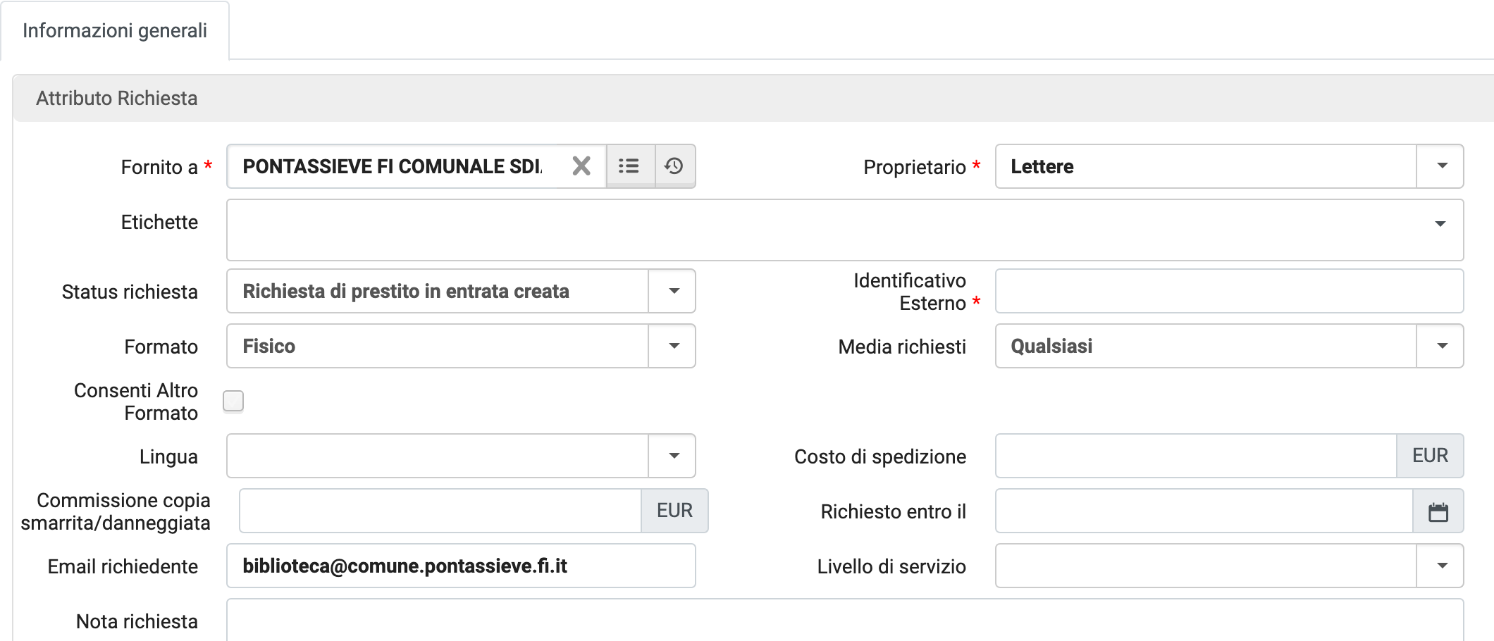1494x641 pixels.
Task: Expand the Proprietario dropdown
Action: 1441,166
